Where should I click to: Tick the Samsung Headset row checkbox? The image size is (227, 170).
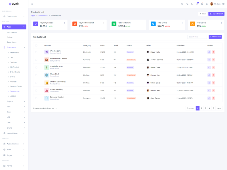(36, 98)
